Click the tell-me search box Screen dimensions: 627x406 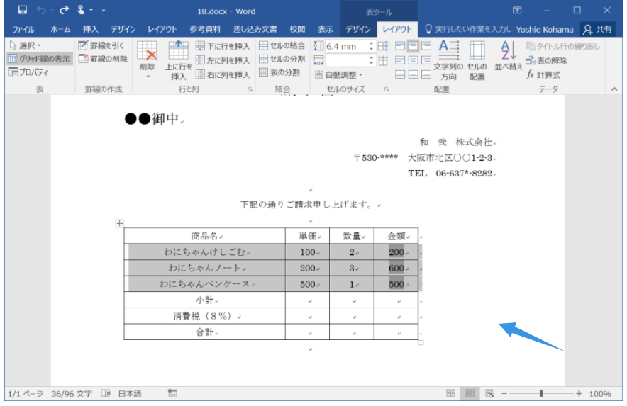pos(467,29)
